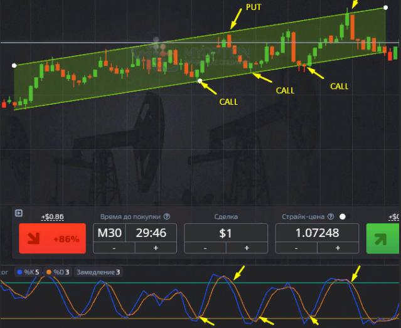Open help icon next to Страйк-цена
This screenshot has width=401, height=328.
pos(329,217)
